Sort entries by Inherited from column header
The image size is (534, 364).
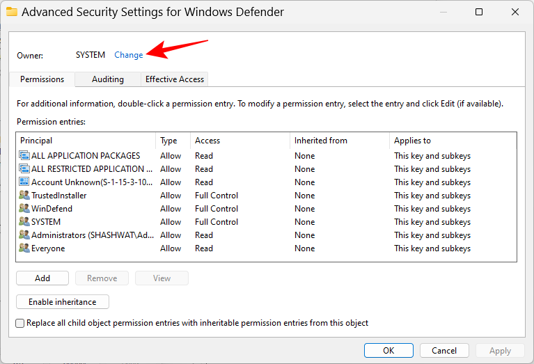(x=320, y=141)
